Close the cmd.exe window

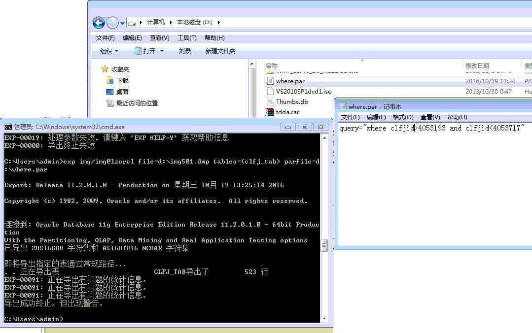320,127
